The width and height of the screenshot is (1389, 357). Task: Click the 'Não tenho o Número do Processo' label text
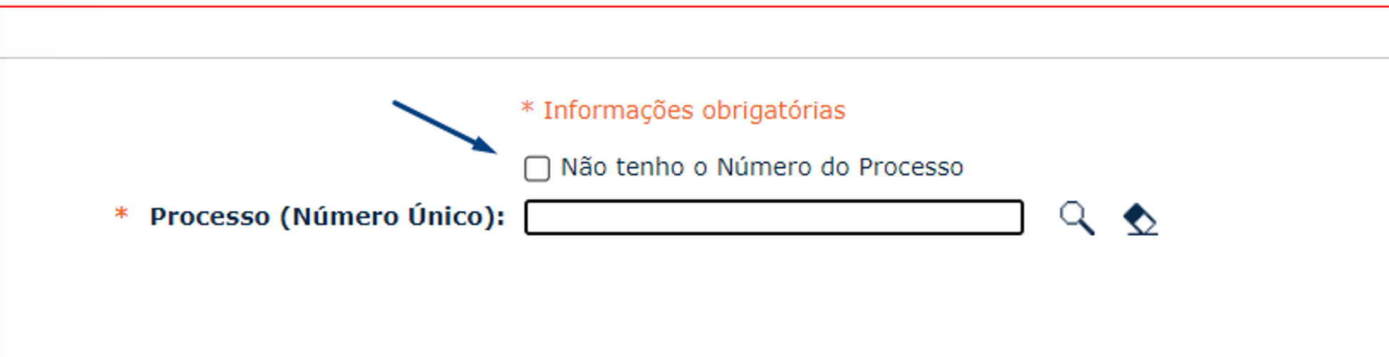point(761,167)
